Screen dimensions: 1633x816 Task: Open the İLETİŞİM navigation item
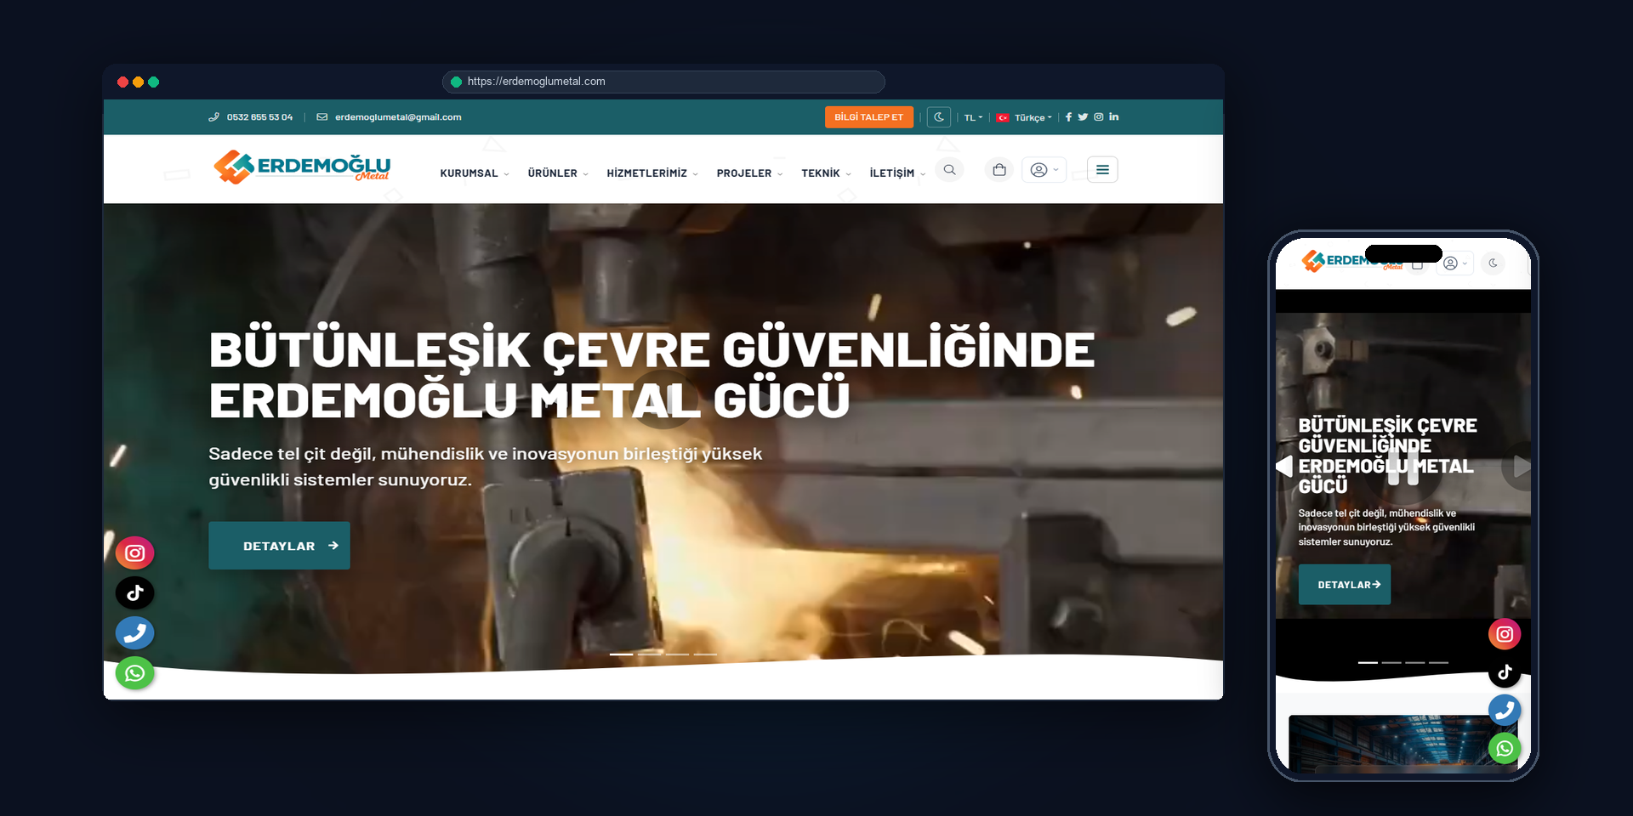(891, 173)
